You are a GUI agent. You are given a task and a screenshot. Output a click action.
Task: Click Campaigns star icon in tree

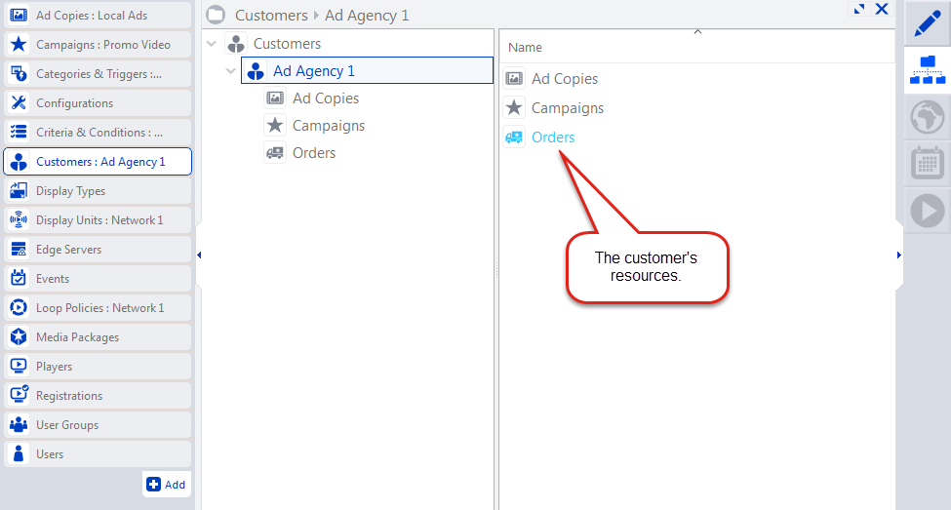tap(275, 126)
